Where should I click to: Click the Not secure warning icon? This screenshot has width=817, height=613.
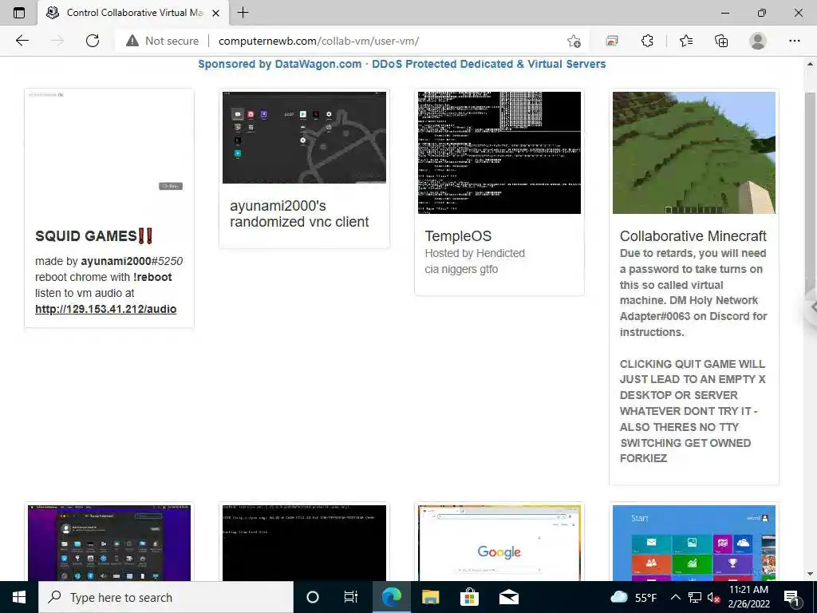(132, 41)
